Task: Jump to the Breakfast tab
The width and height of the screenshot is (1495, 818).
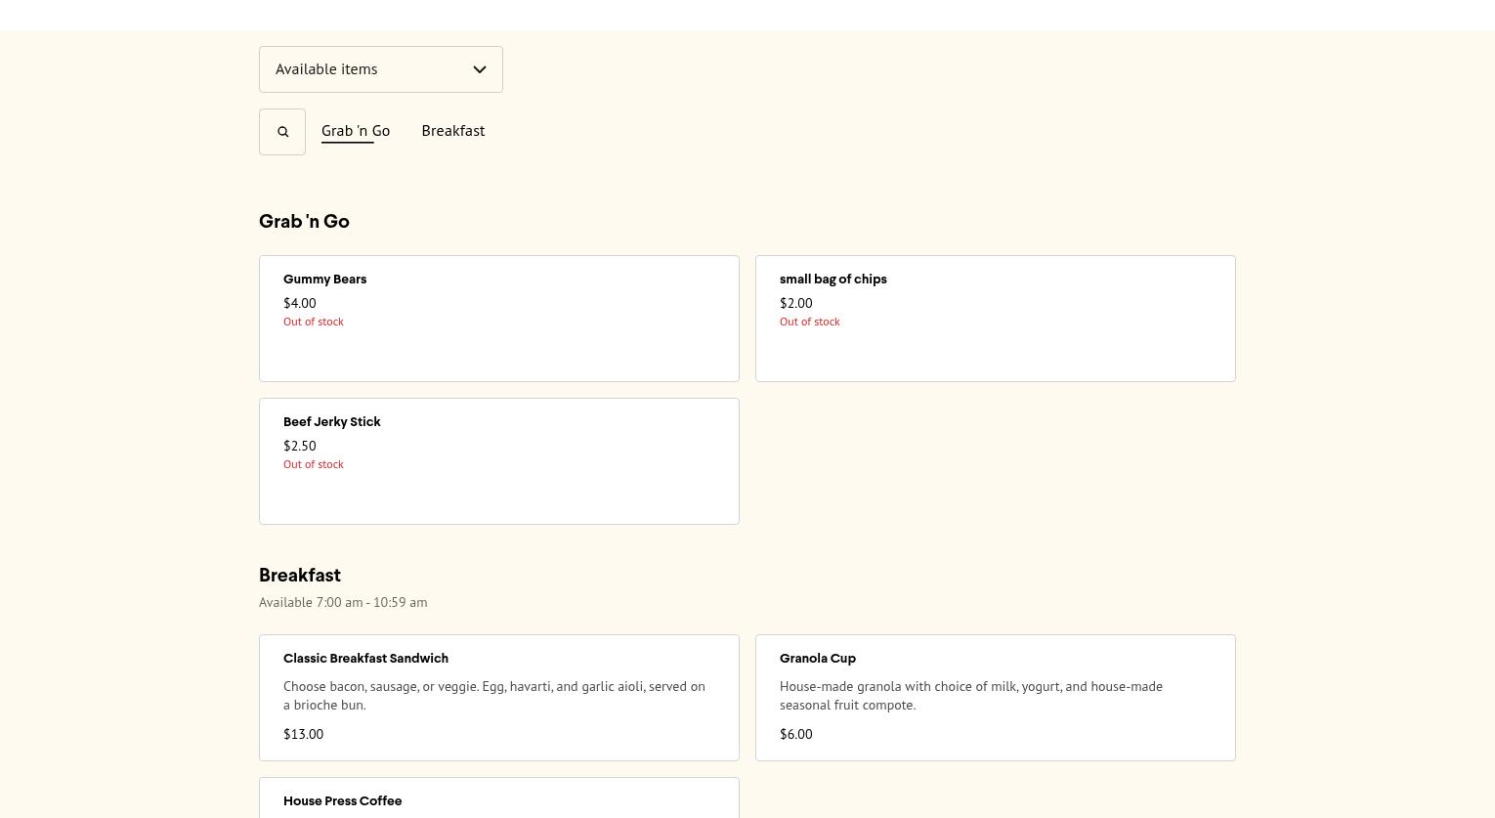Action: 452,131
